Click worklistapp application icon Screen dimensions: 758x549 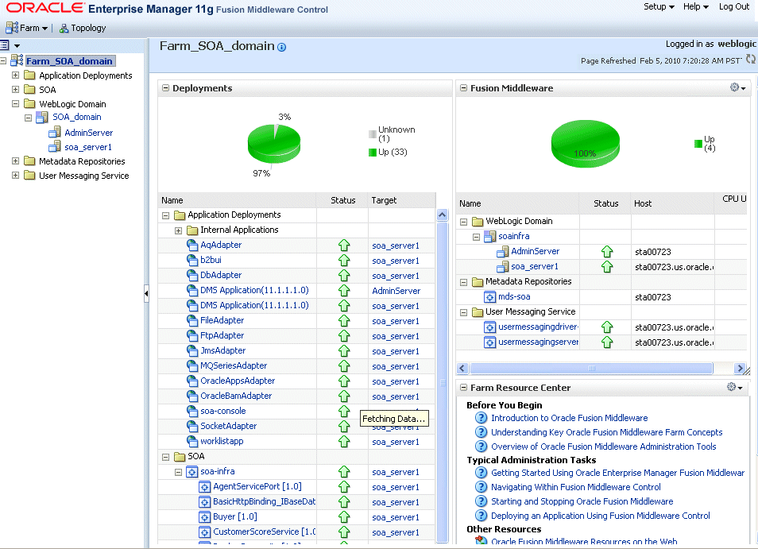pos(192,441)
